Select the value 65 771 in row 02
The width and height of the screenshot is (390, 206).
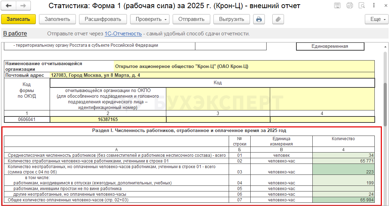tap(344, 161)
